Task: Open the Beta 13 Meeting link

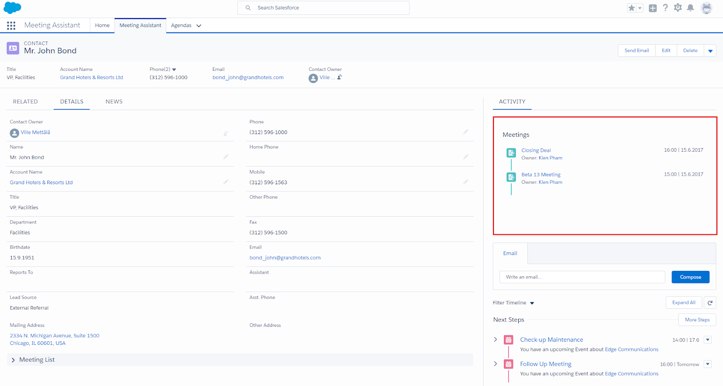Action: coord(541,175)
